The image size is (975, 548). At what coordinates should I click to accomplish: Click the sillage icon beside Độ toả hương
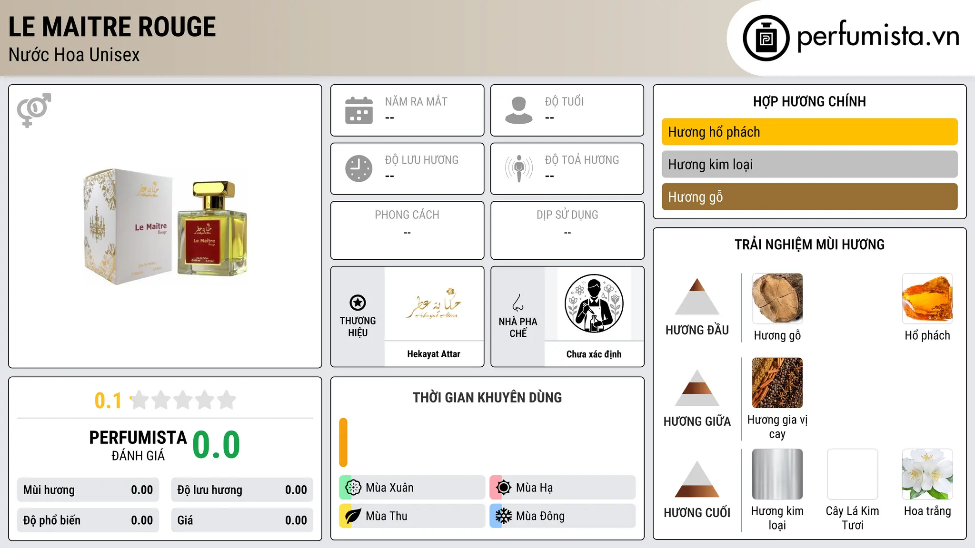coord(519,168)
